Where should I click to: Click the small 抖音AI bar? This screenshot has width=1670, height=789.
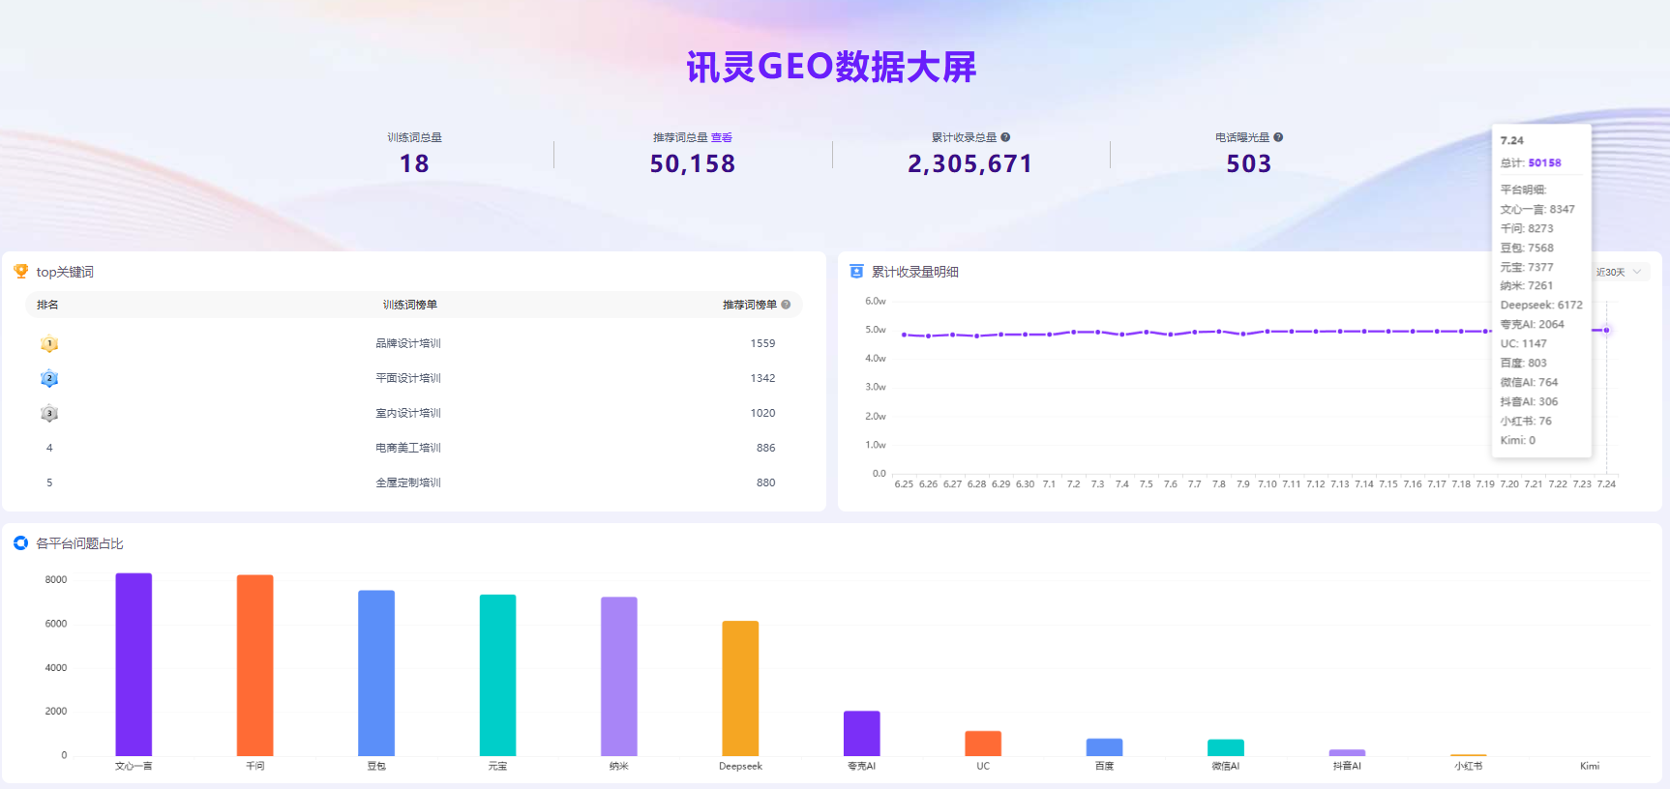1347,752
